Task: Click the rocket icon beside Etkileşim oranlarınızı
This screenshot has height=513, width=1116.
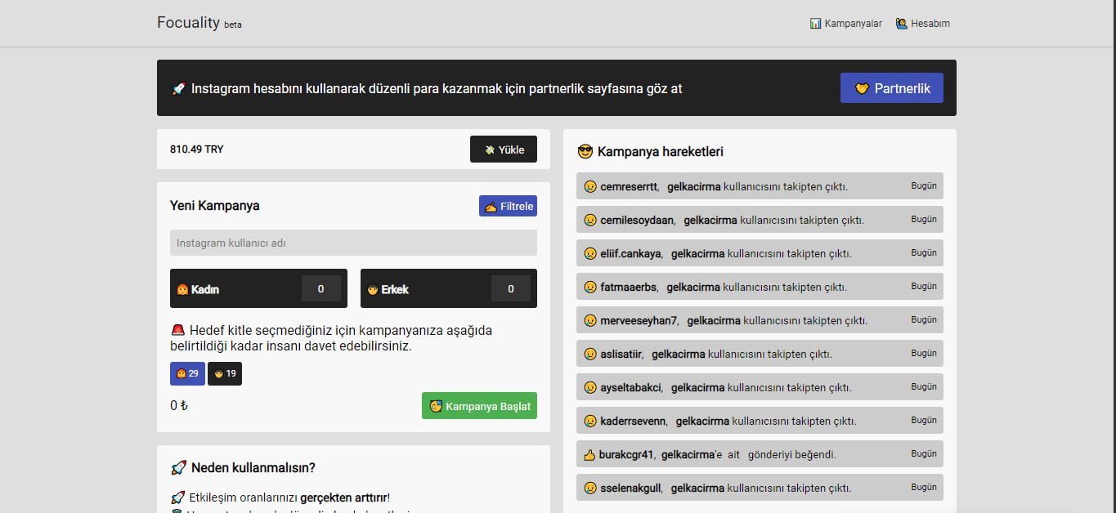Action: (177, 497)
